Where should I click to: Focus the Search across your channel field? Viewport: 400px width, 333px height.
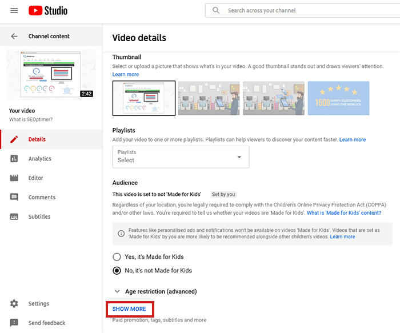point(302,10)
